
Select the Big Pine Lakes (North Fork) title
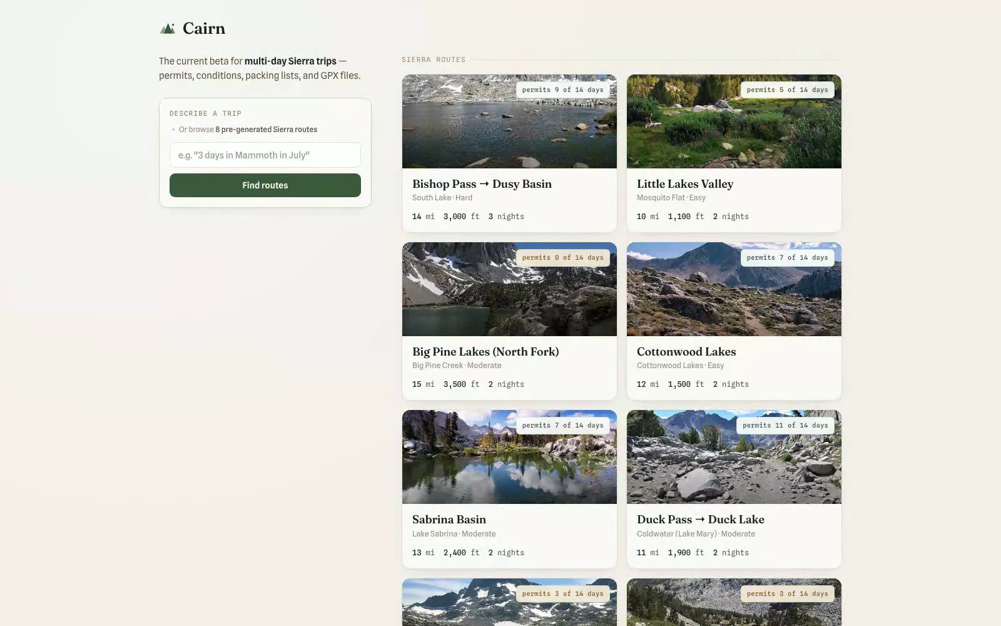tap(485, 352)
